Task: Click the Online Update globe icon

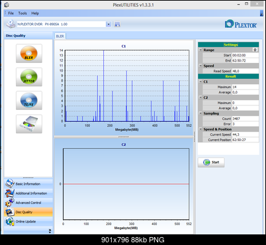Action: (x=10, y=221)
